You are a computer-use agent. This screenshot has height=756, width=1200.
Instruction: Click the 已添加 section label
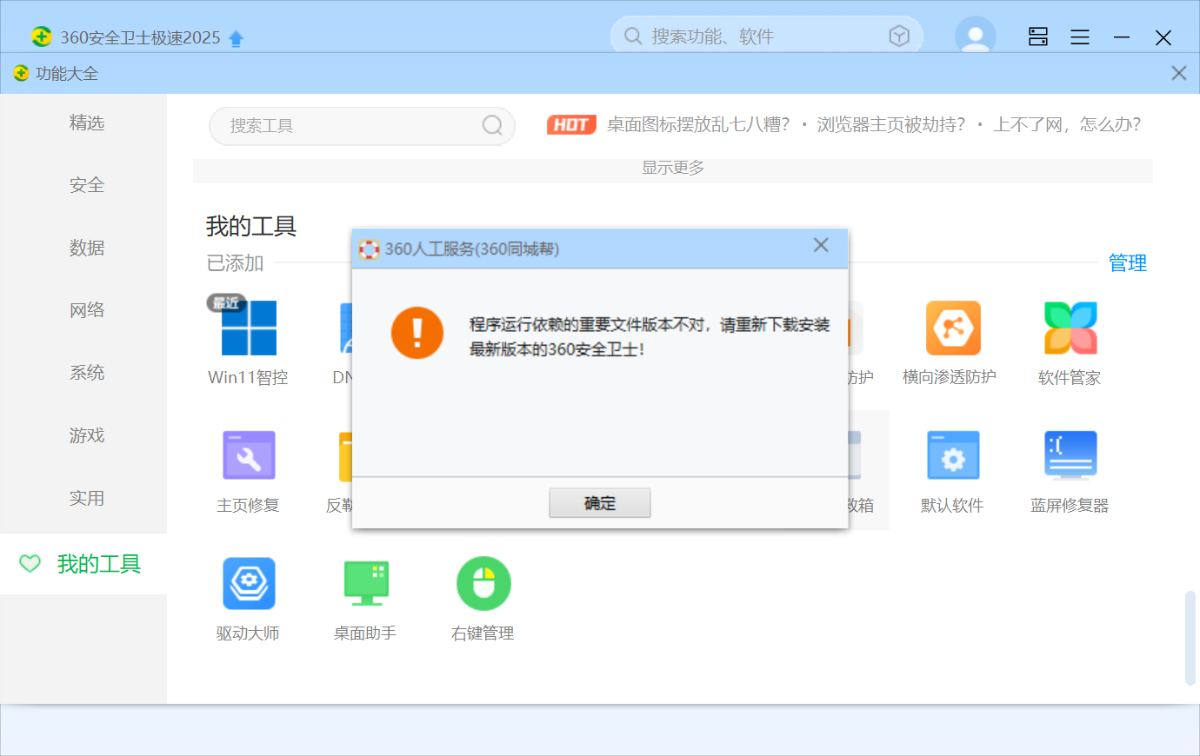click(x=235, y=262)
